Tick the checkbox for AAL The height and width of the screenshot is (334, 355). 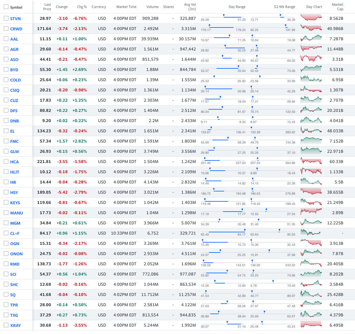point(6,39)
